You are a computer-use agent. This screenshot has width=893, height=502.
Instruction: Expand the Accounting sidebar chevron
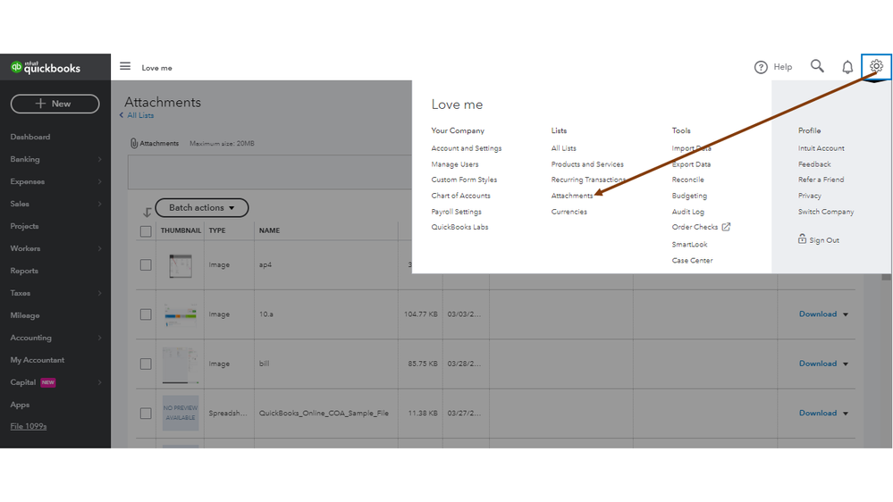tap(99, 338)
